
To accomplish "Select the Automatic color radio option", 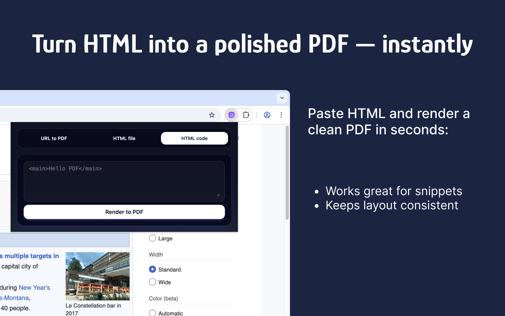I will coord(152,313).
